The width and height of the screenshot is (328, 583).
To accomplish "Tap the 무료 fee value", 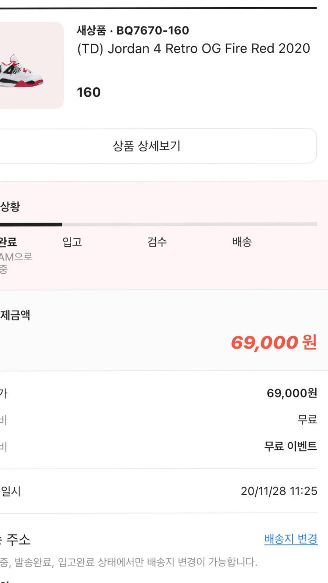I will (x=307, y=419).
